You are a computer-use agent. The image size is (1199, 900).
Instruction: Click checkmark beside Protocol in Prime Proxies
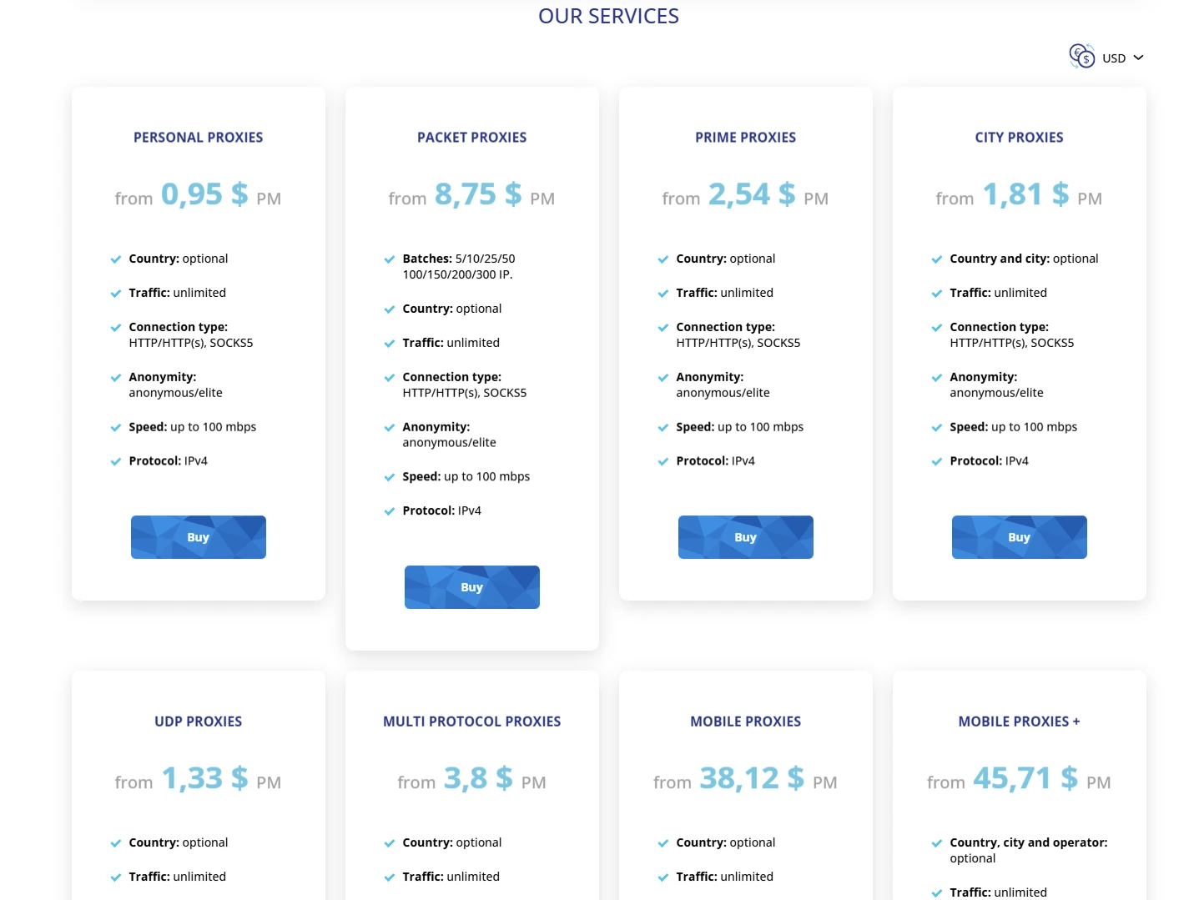pyautogui.click(x=662, y=461)
